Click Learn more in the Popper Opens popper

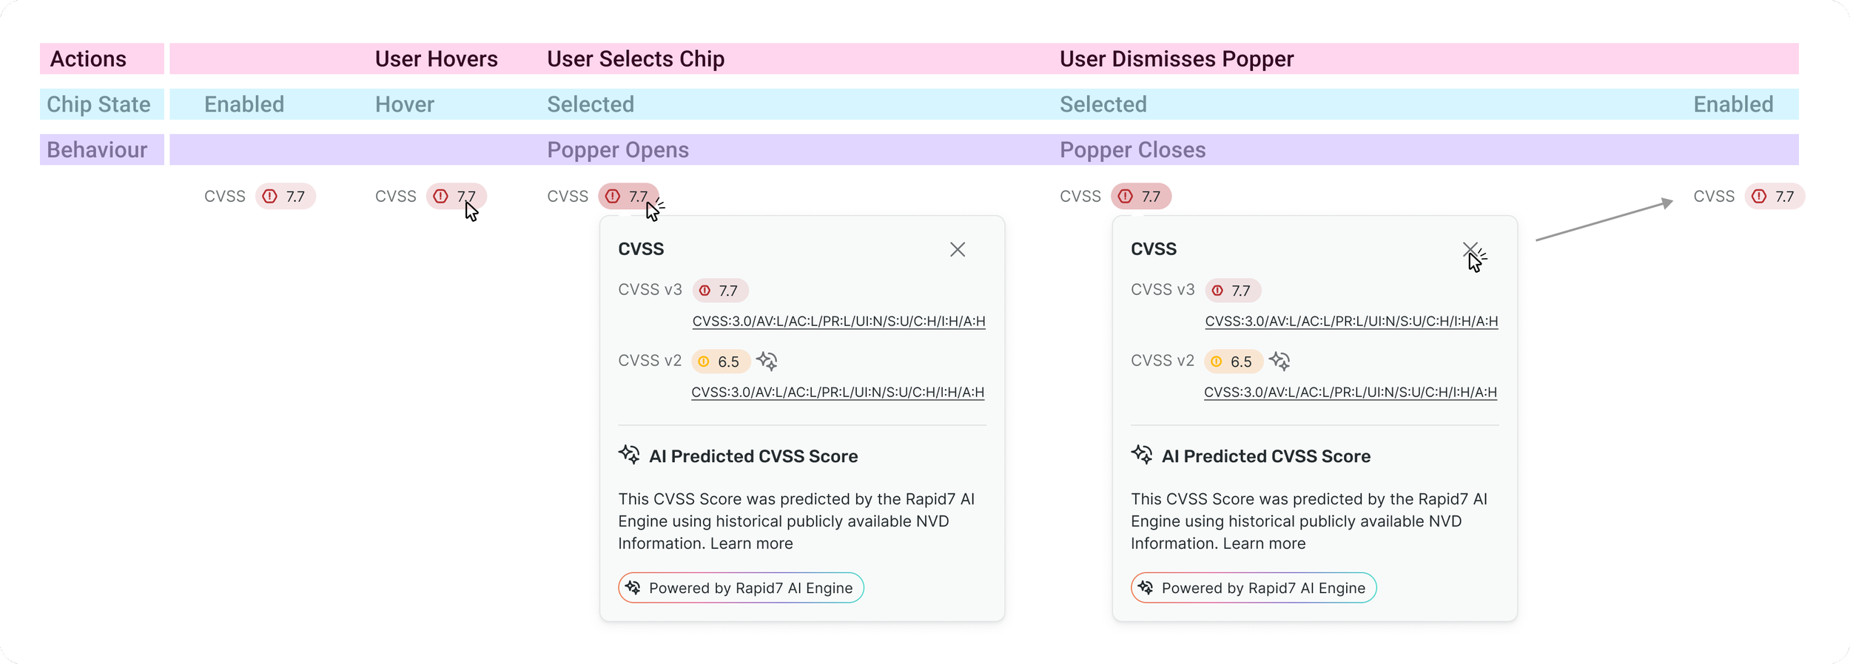tap(752, 543)
